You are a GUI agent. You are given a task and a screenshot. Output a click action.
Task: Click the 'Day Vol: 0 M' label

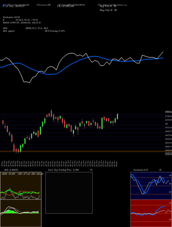click(108, 10)
